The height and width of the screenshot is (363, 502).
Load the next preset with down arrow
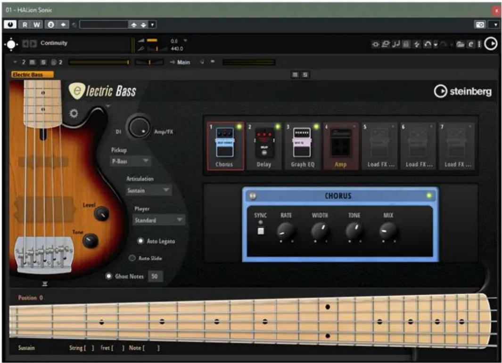click(x=143, y=24)
